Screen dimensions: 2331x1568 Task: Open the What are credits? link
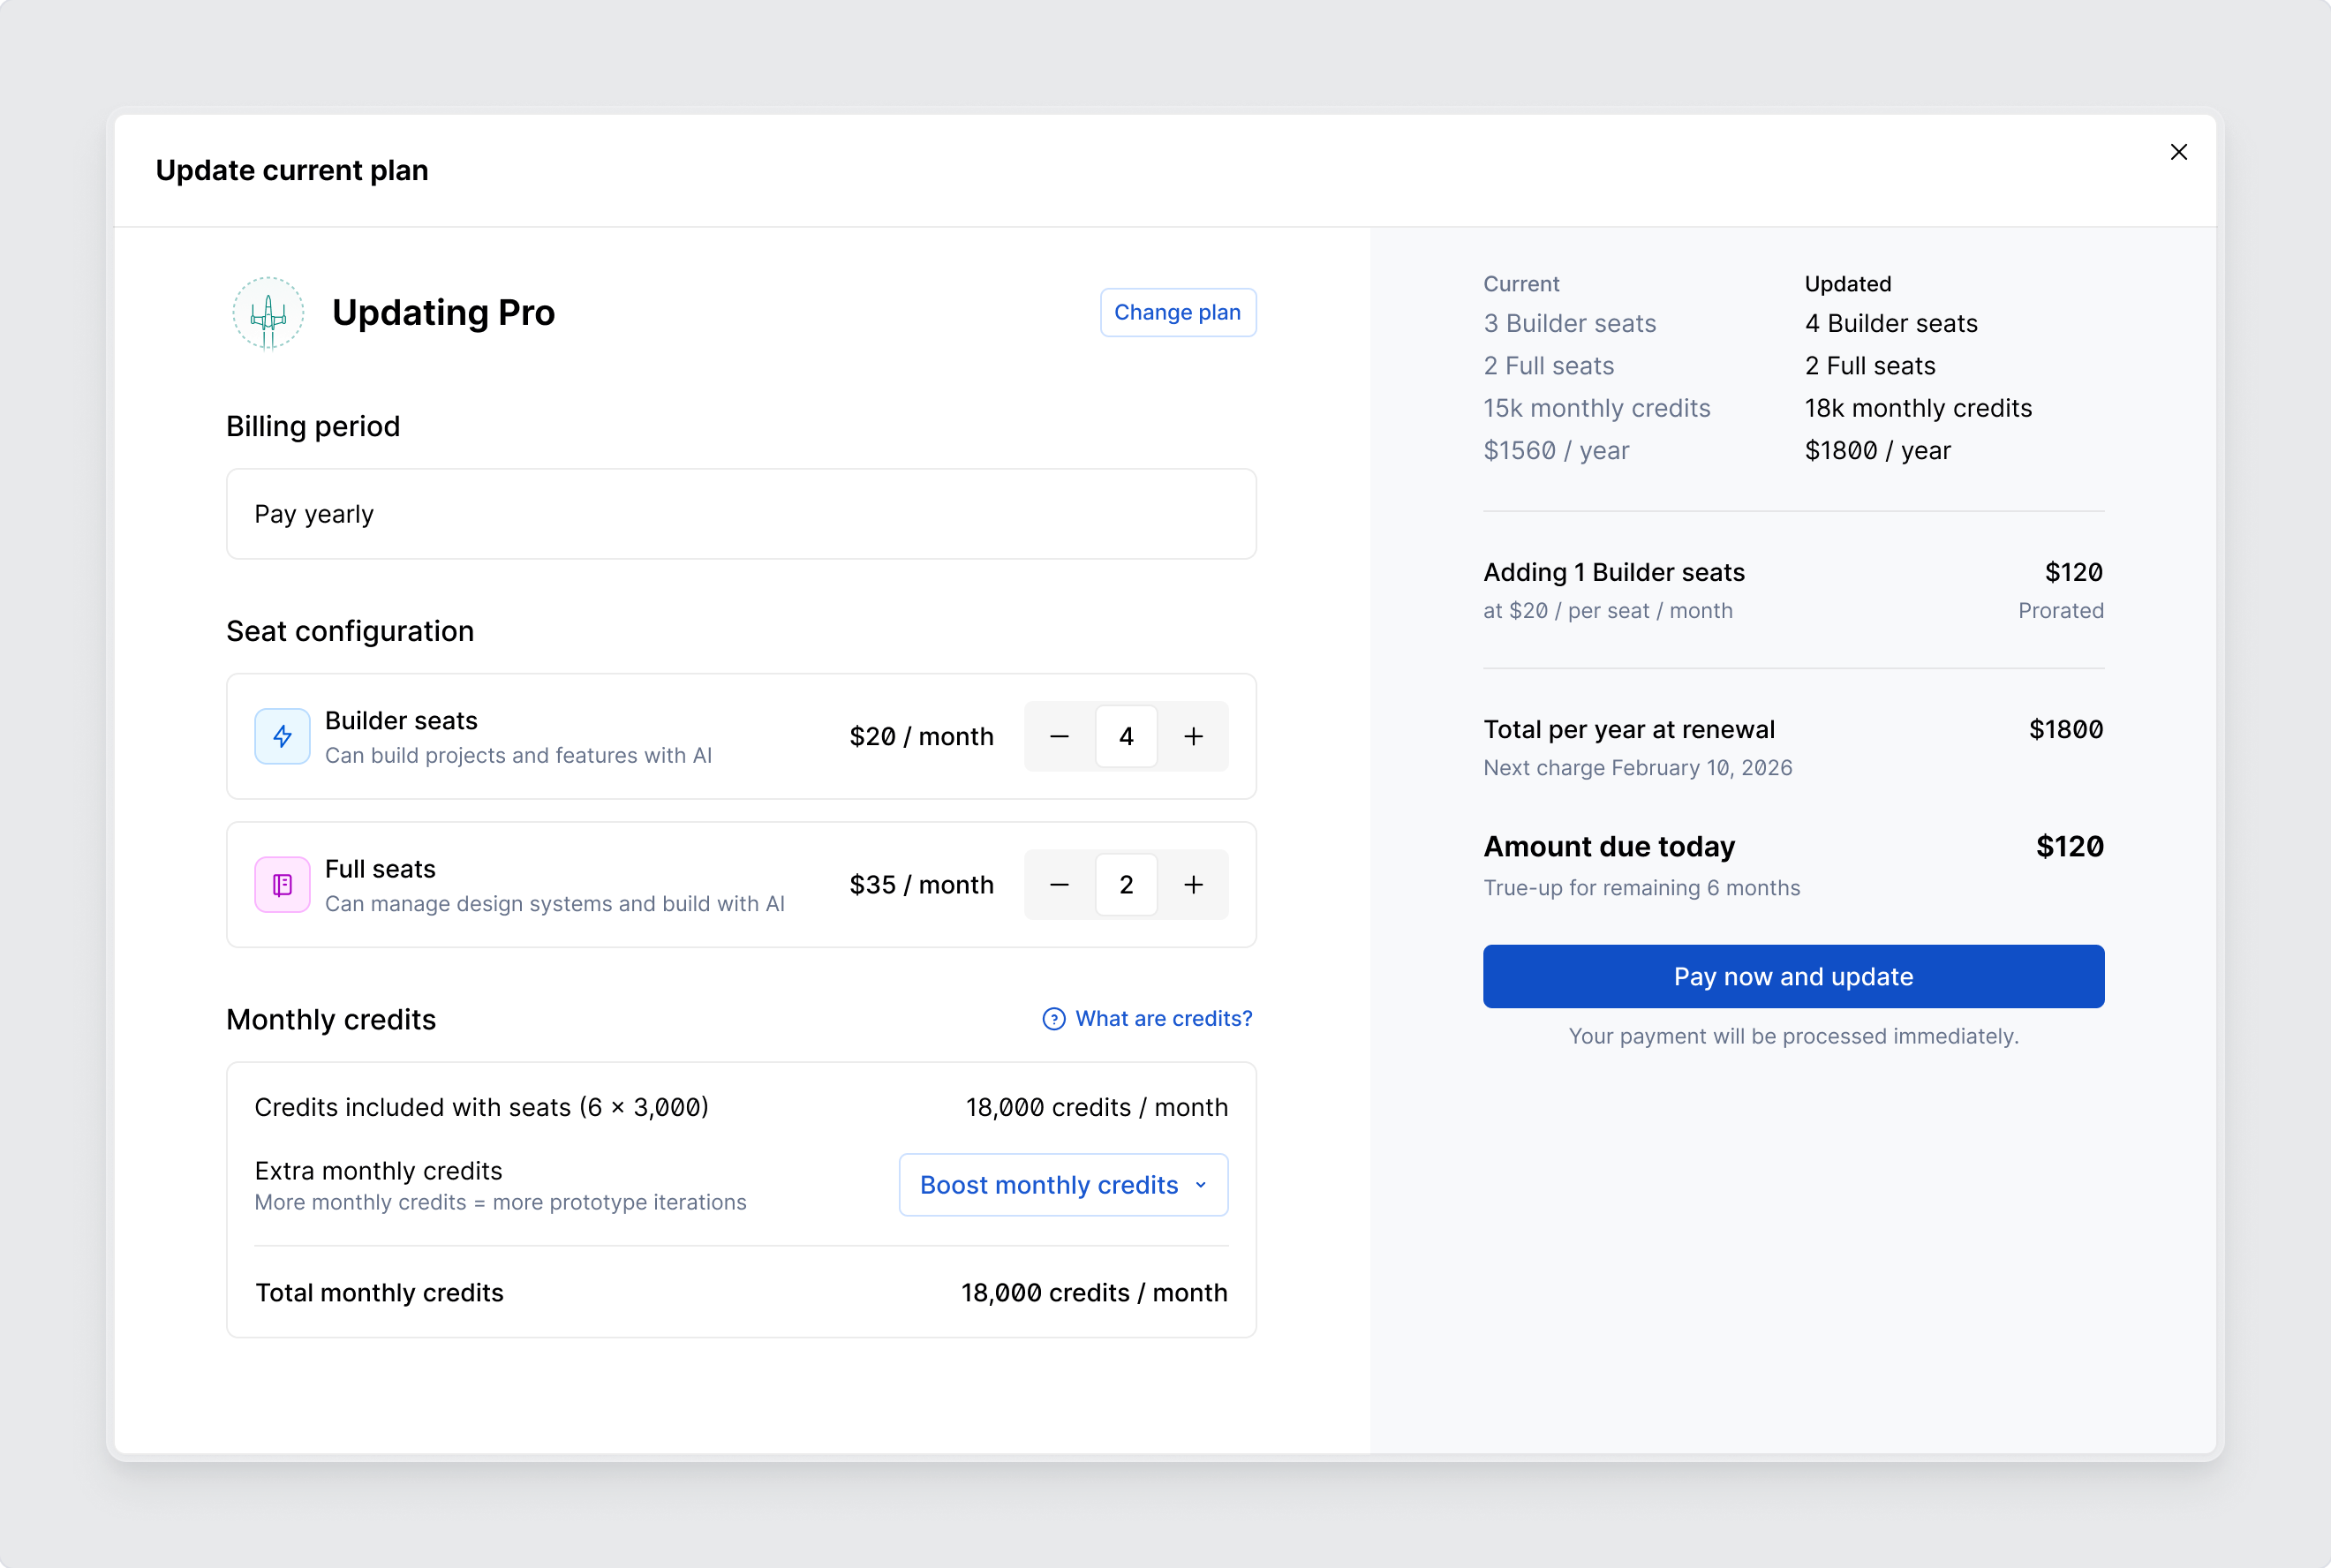[x=1163, y=1019]
